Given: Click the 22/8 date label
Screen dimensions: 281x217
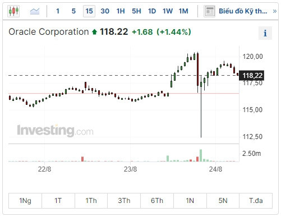Looking at the screenshot, I should tap(44, 169).
